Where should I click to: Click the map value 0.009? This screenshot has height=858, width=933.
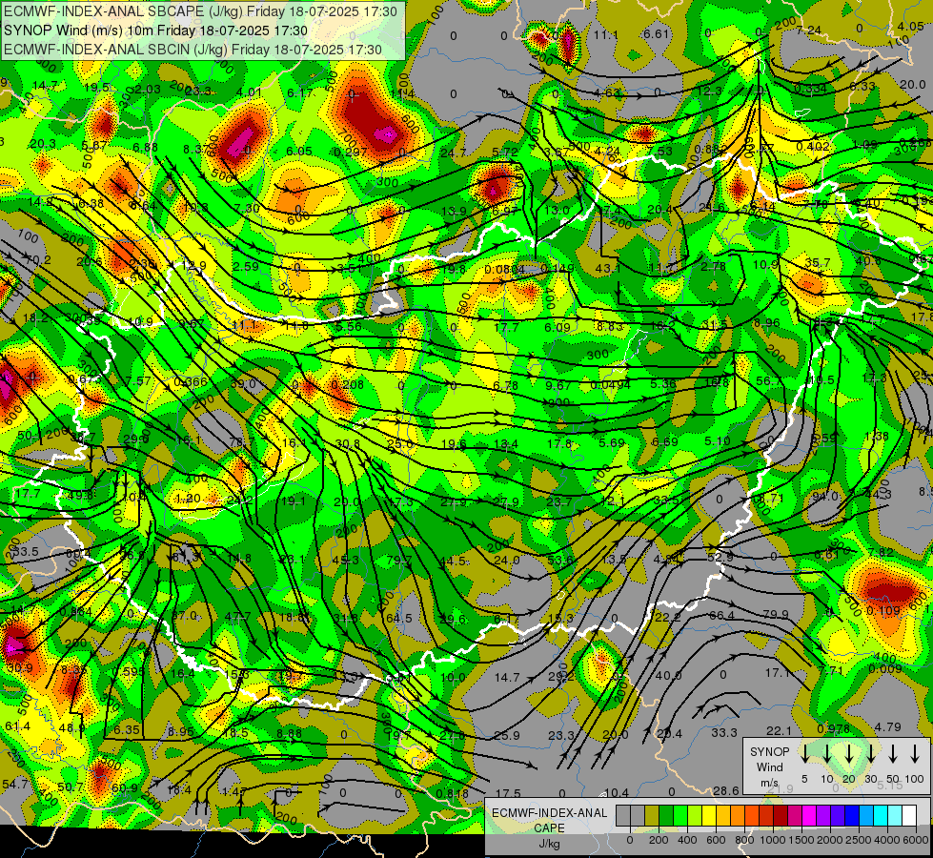[884, 669]
